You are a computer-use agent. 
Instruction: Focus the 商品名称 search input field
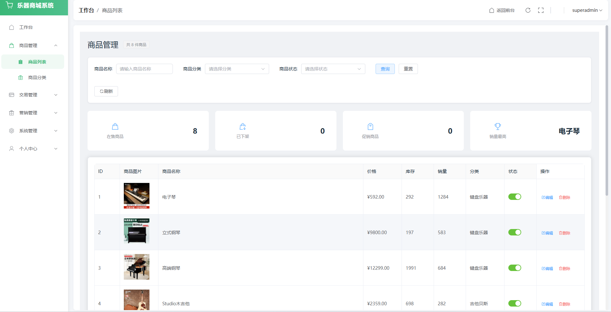(x=144, y=69)
